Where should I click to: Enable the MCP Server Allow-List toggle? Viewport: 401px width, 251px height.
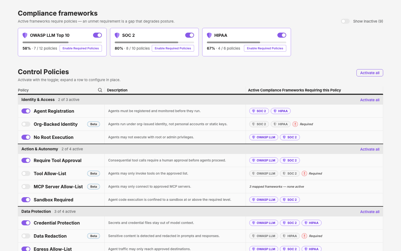26,187
